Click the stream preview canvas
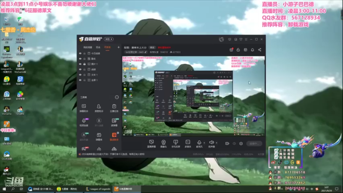The width and height of the screenshot is (343, 193). coord(193,96)
